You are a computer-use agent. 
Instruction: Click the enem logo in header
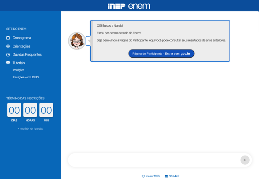click(x=139, y=6)
